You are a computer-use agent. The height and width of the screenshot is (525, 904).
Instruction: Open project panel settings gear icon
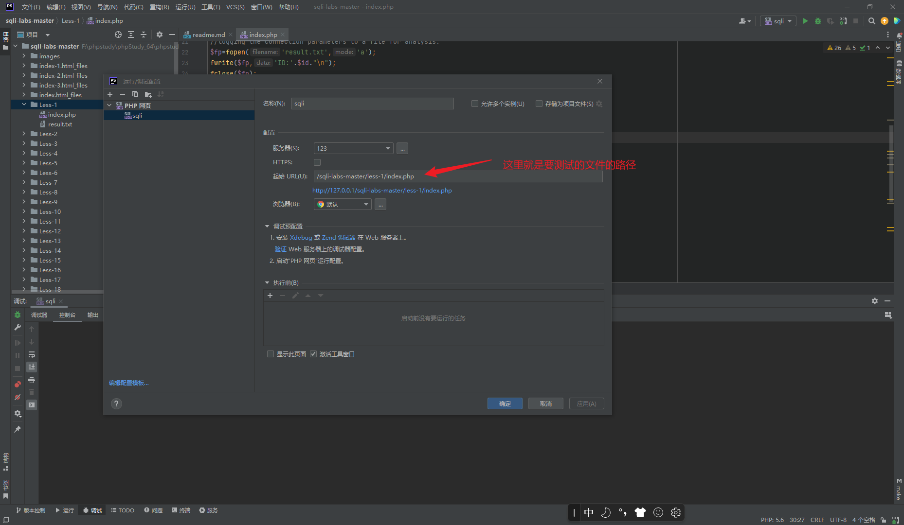[159, 35]
